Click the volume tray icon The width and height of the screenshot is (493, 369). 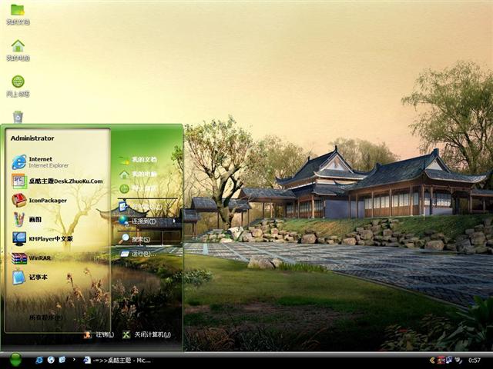coord(458,360)
